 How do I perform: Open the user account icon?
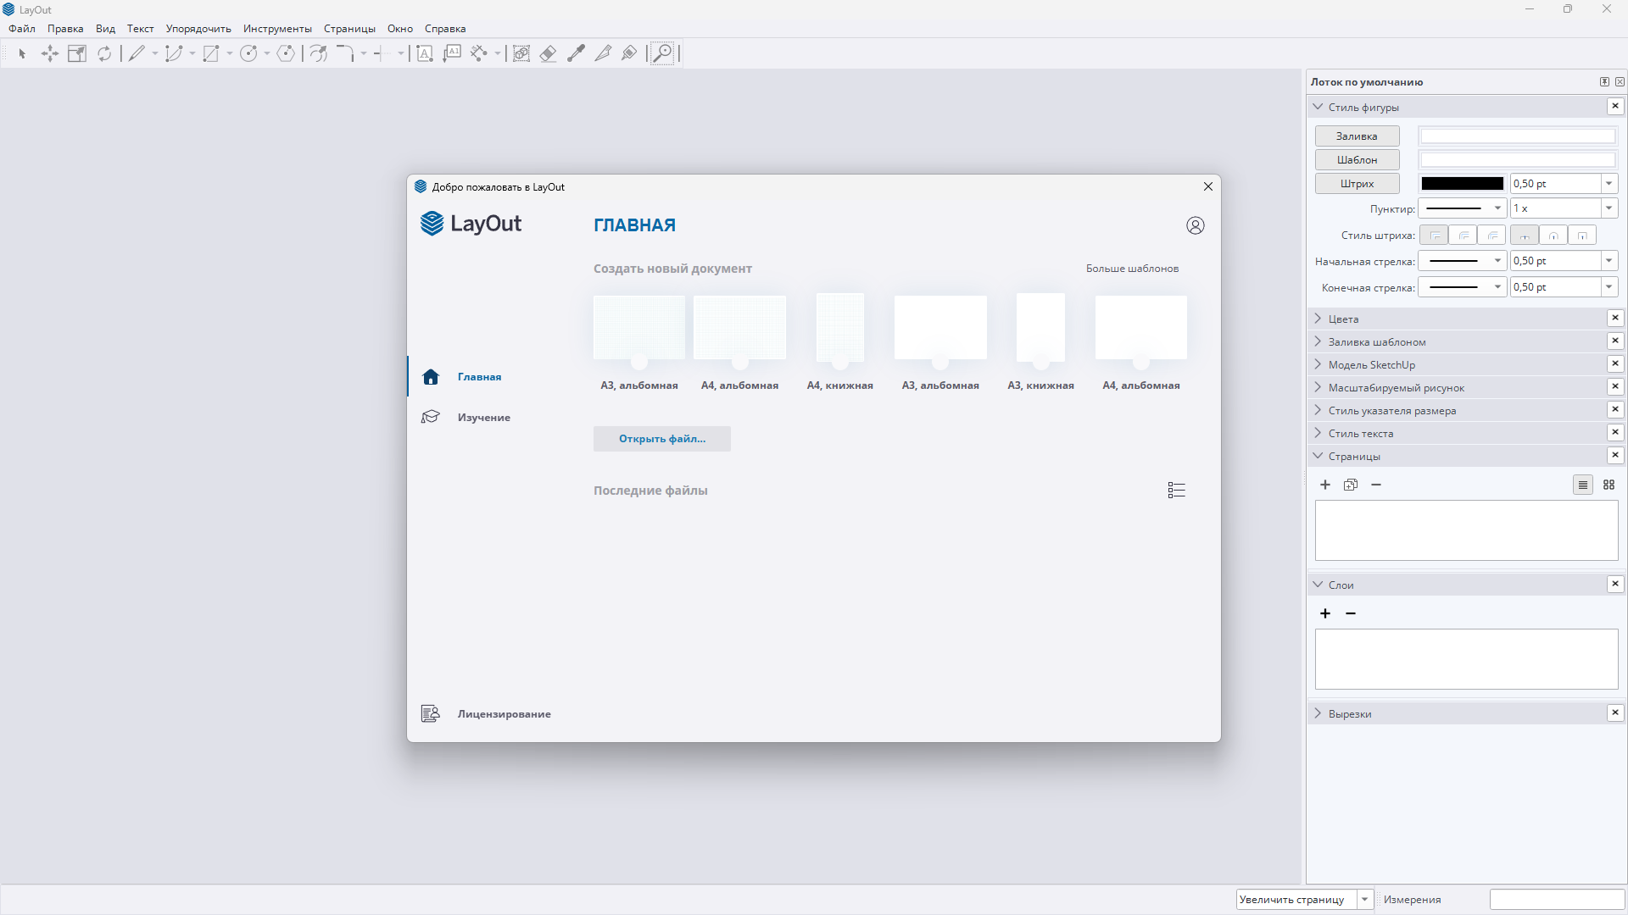(1195, 225)
